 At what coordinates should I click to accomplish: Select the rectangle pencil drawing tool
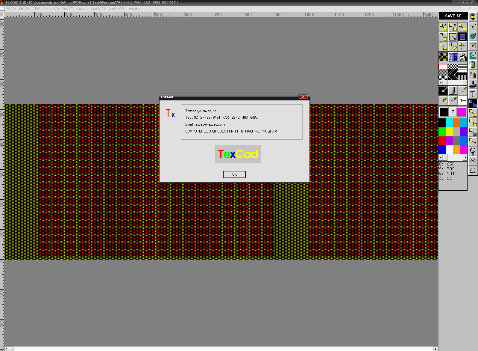coord(473,46)
